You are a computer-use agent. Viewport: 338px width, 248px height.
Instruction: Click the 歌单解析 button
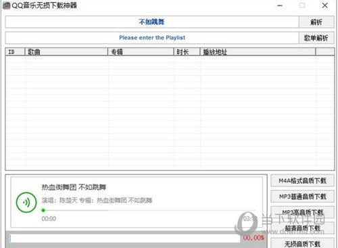316,38
